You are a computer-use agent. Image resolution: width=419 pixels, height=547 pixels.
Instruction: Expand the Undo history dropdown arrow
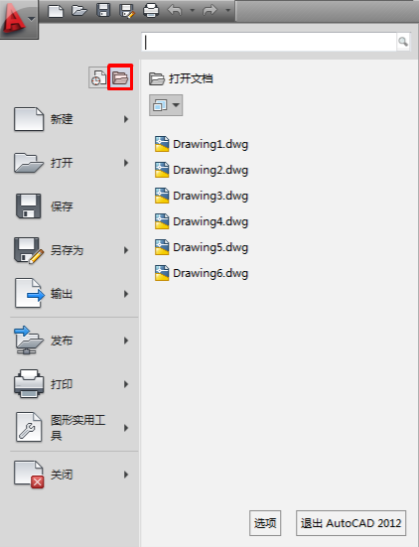[193, 11]
